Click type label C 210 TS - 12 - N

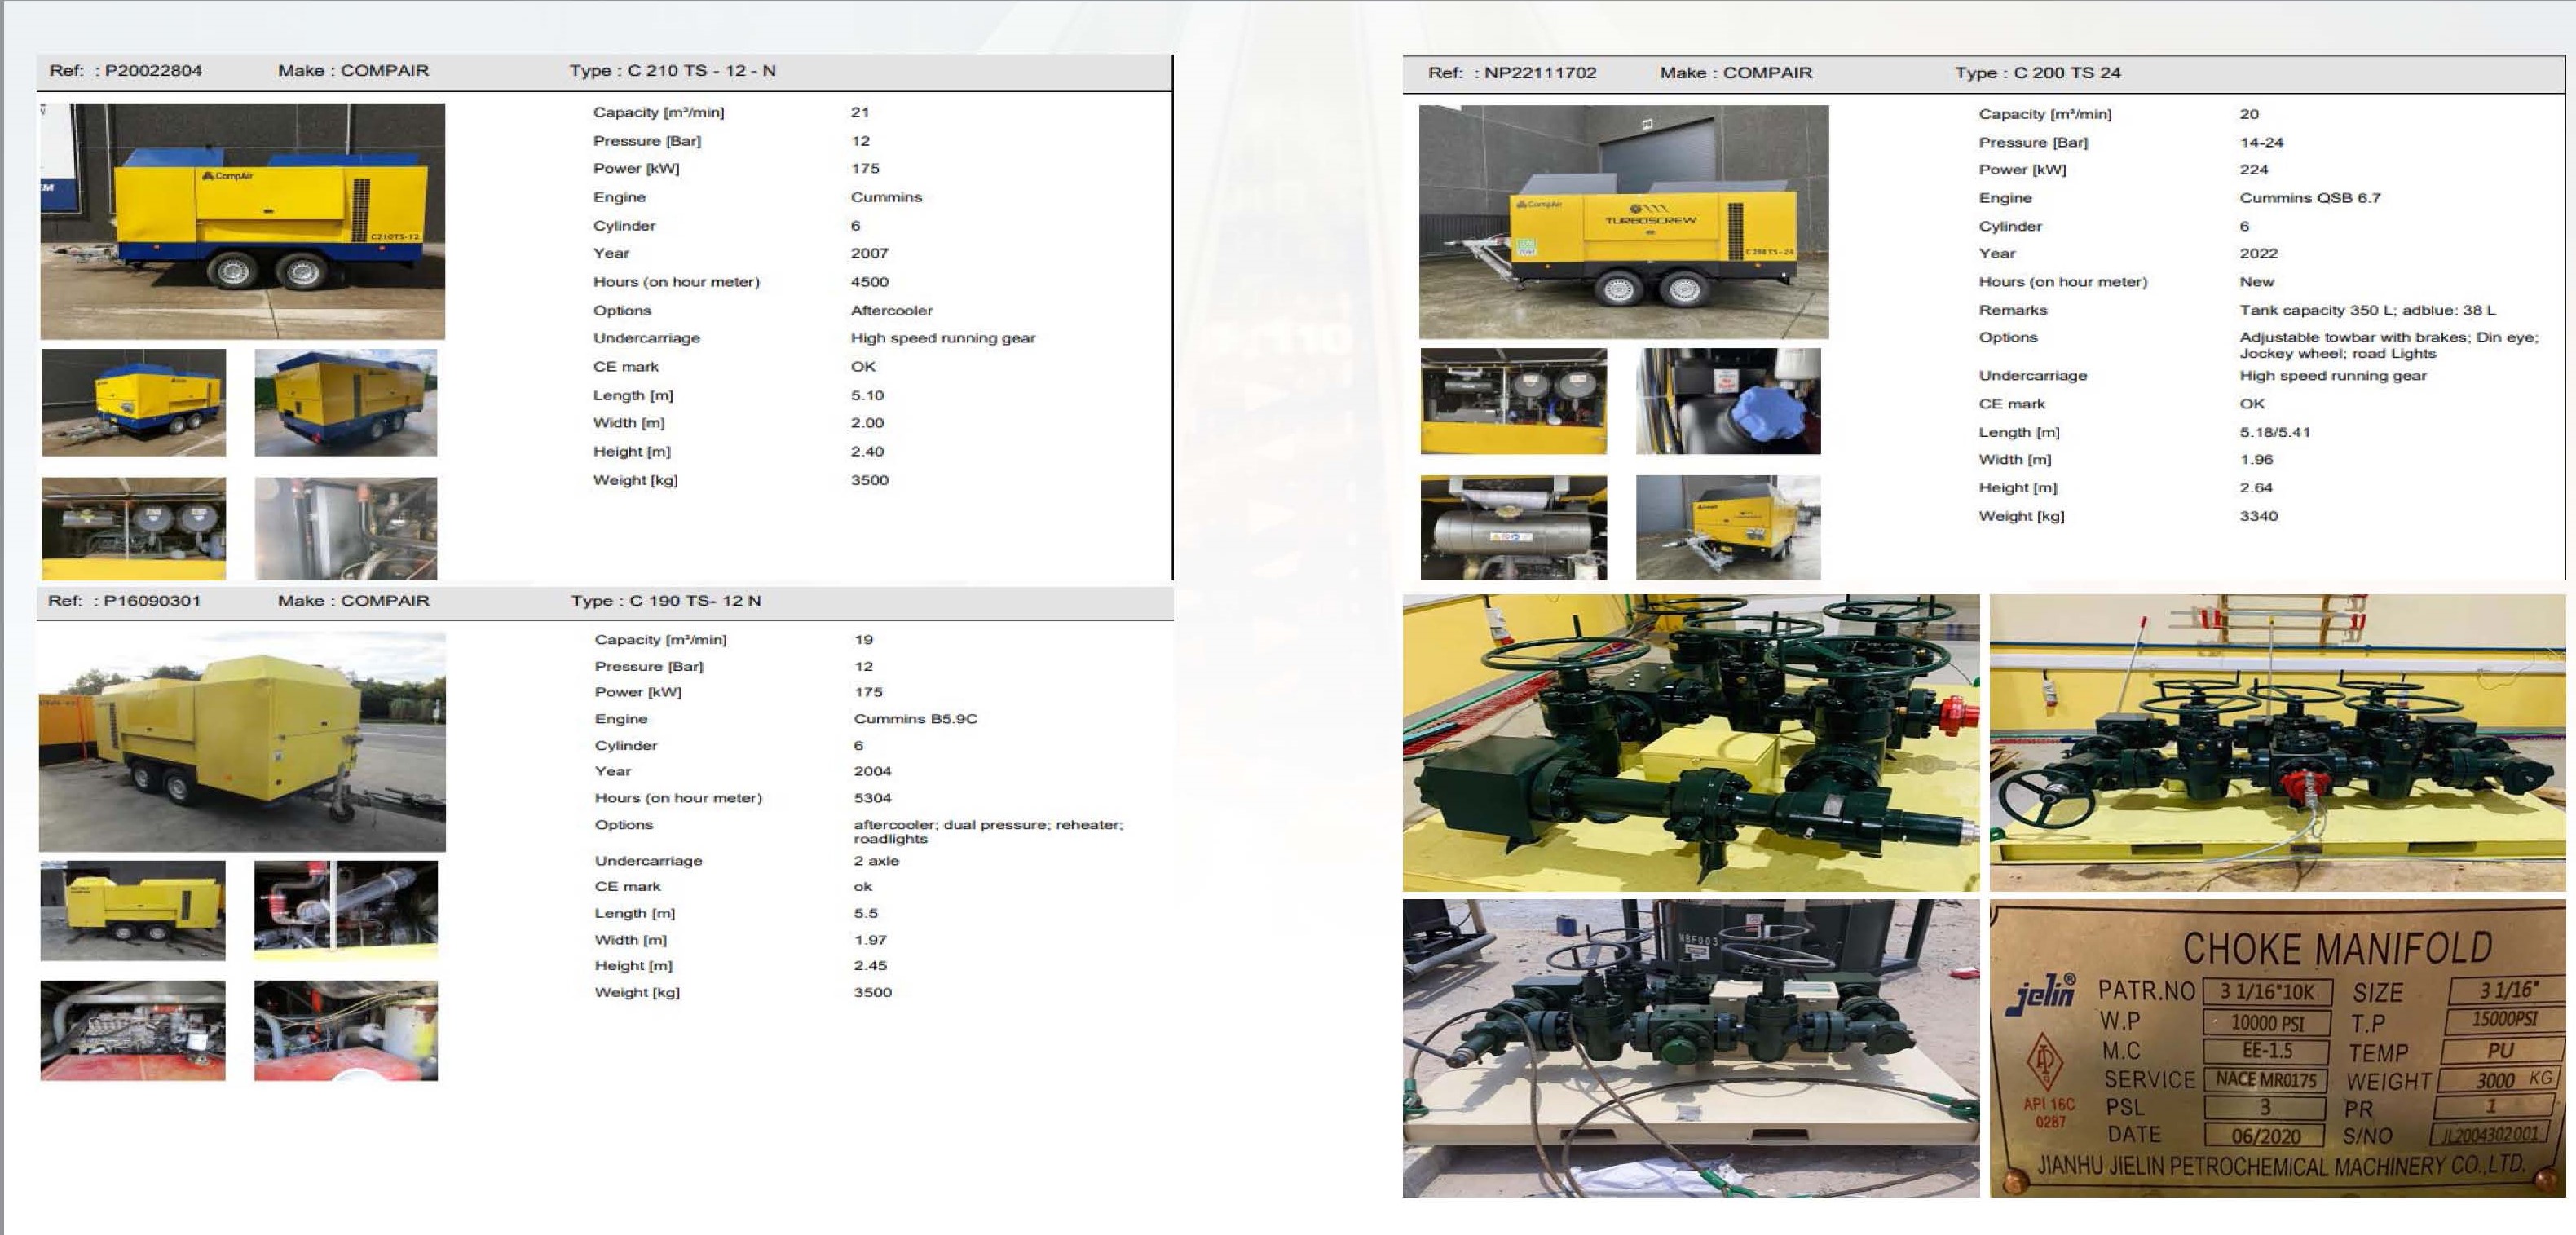click(701, 70)
